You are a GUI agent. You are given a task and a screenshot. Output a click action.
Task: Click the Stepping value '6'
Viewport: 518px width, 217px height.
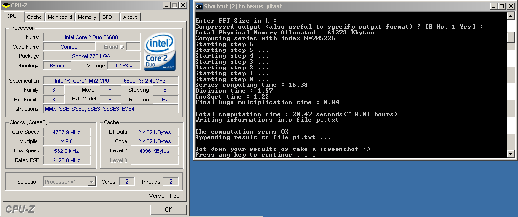coord(165,90)
